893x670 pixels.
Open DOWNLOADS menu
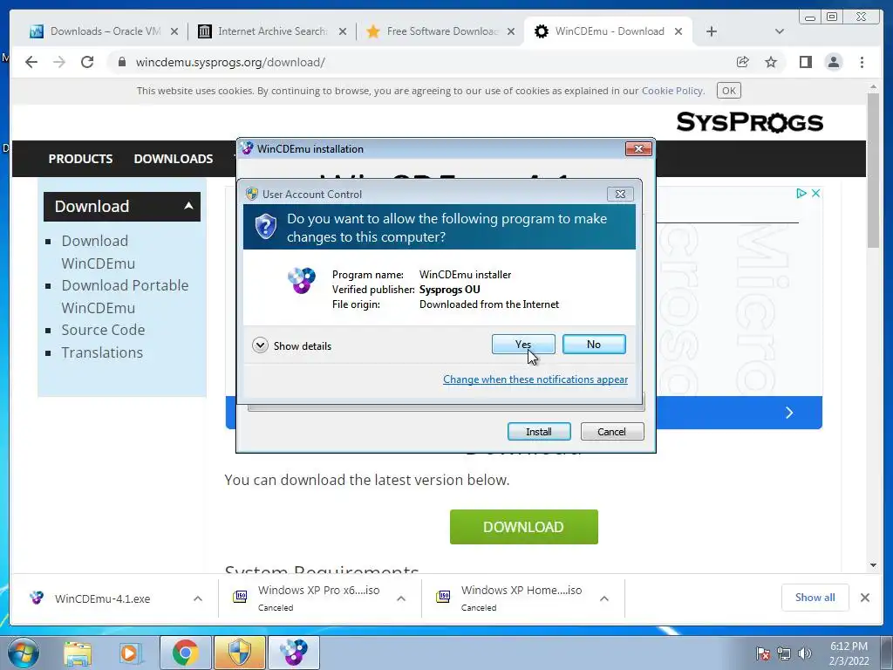point(174,159)
